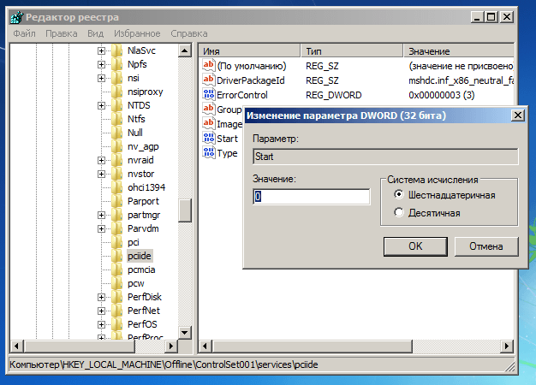Select the Шестнадцатеричная radio button
The width and height of the screenshot is (536, 385).
pos(399,195)
